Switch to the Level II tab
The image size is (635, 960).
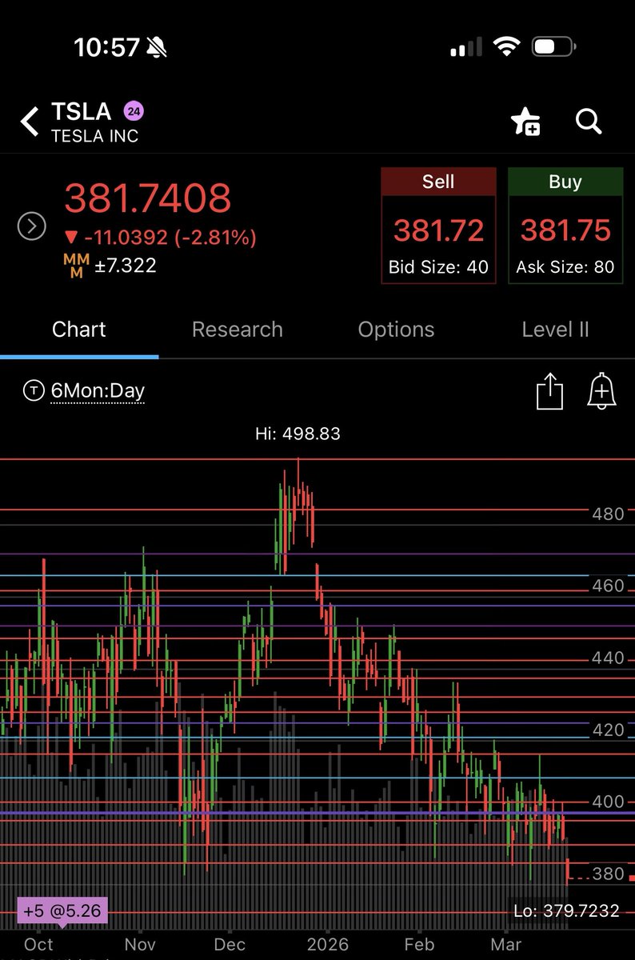click(555, 330)
